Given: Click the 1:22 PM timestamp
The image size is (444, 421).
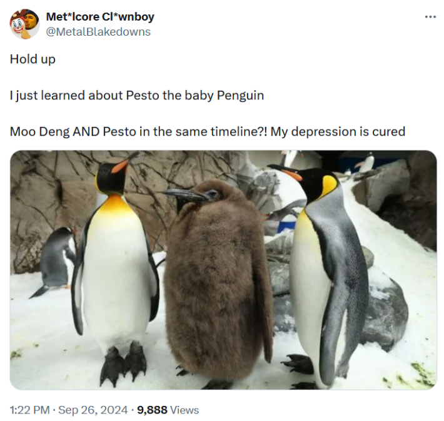Looking at the screenshot, I should pos(29,410).
